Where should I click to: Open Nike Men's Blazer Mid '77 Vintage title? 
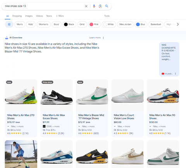91,117
